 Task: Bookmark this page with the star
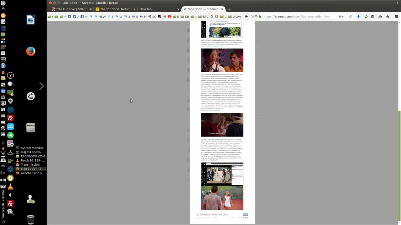(x=366, y=17)
